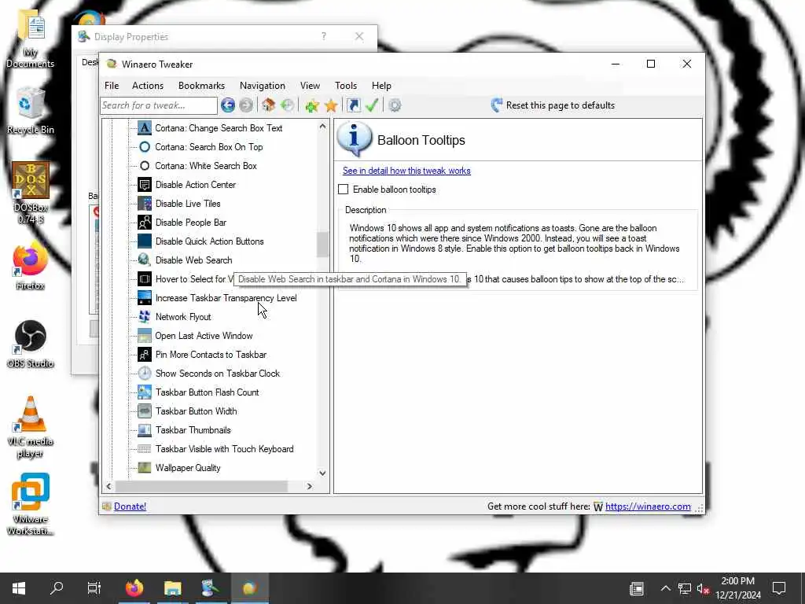Image resolution: width=805 pixels, height=604 pixels.
Task: Select Cortana: Search Box On Top
Action: pyautogui.click(x=209, y=147)
